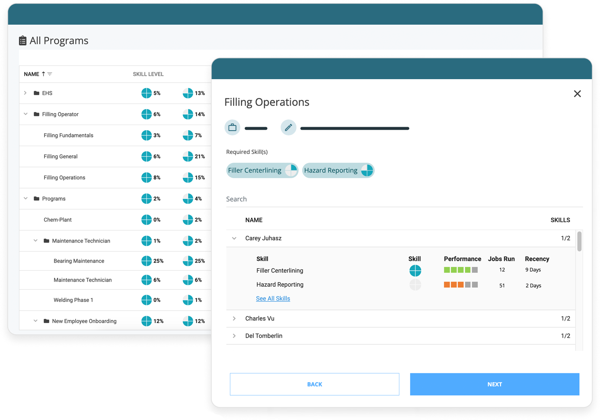Click the employee list scrollbar in the dialog
600x420 pixels.
point(579,241)
